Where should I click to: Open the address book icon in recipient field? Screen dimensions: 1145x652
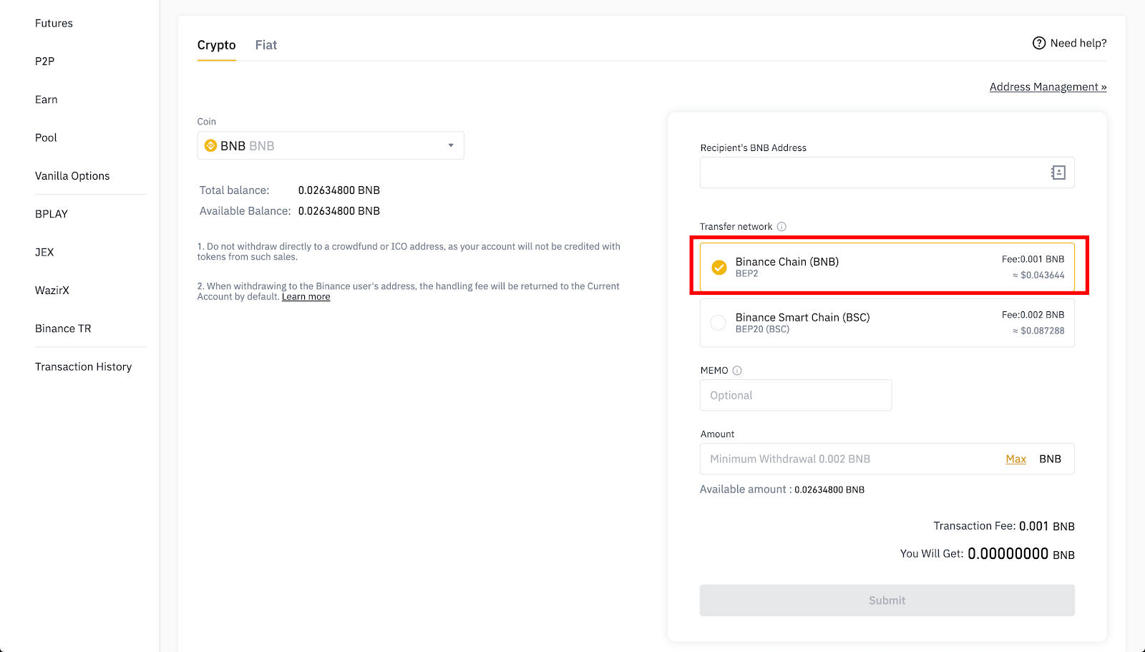coord(1058,172)
